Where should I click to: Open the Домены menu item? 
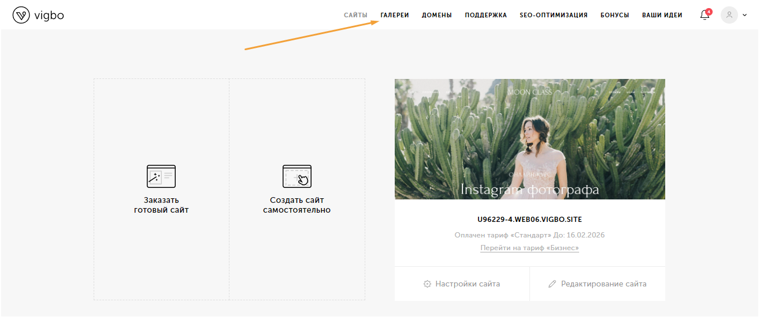[x=437, y=16]
